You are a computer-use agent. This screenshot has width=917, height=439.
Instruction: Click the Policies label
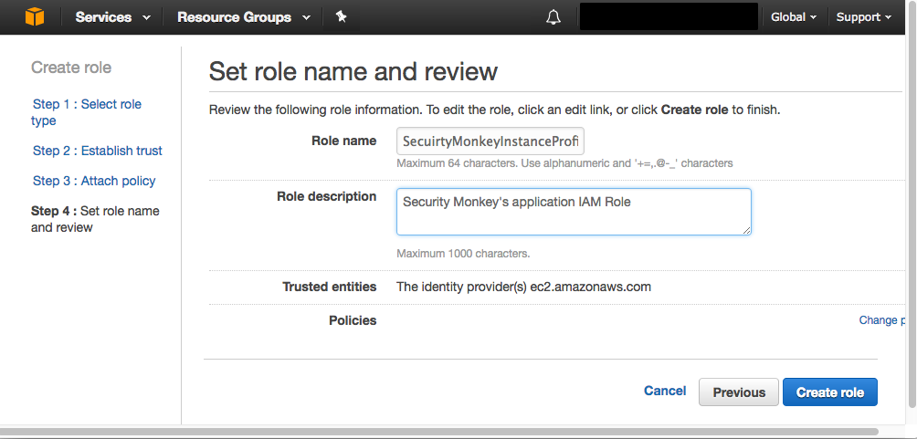click(x=353, y=321)
